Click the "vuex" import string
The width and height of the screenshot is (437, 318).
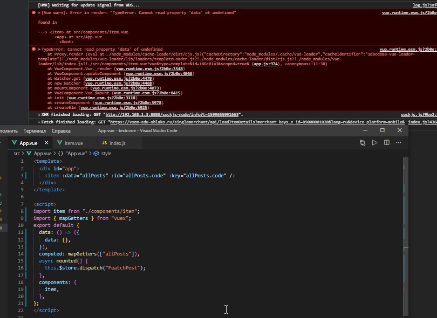click(x=120, y=218)
